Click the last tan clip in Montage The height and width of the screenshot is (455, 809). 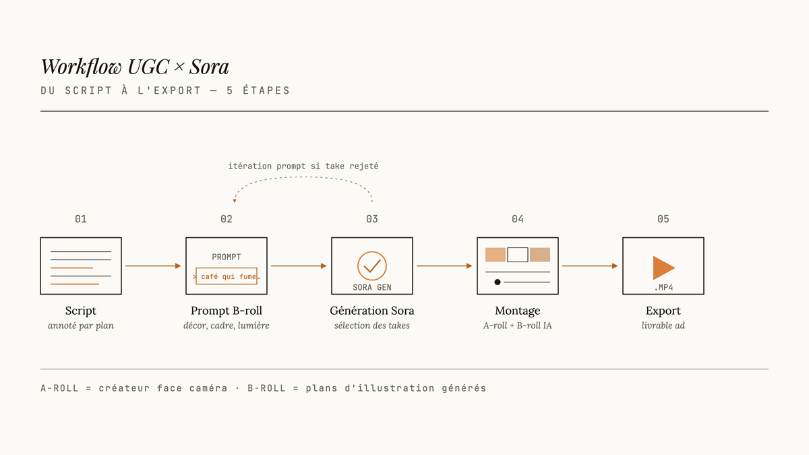tap(540, 255)
